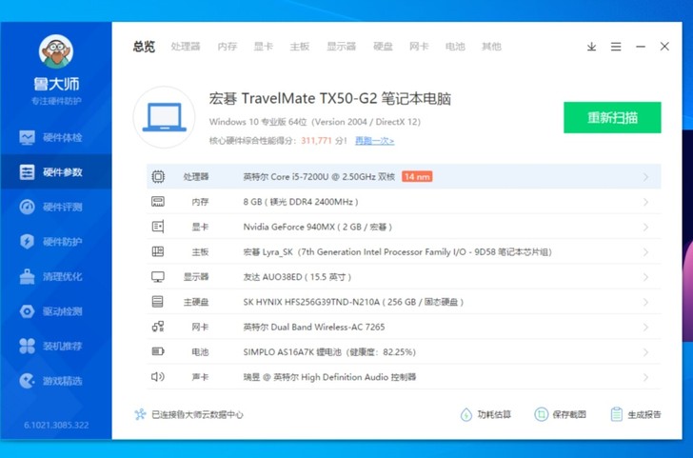Click the memory module icon
693x458 pixels.
click(x=158, y=202)
